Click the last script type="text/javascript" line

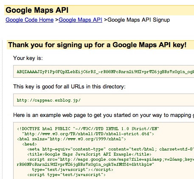tap(66, 175)
